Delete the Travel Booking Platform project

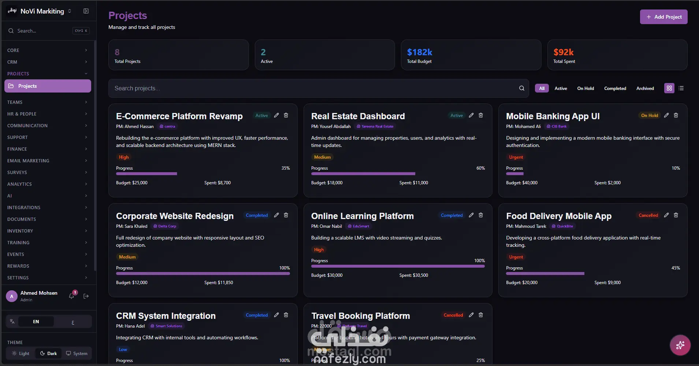click(x=481, y=315)
